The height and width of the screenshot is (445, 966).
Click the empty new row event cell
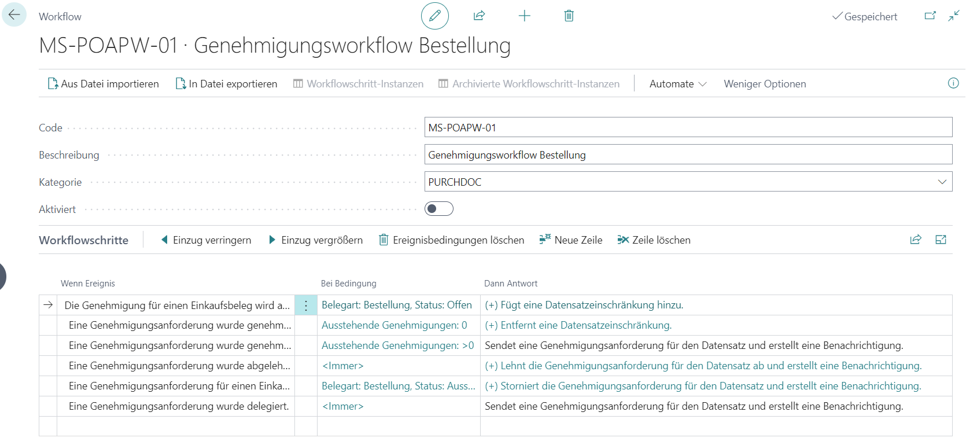[176, 426]
